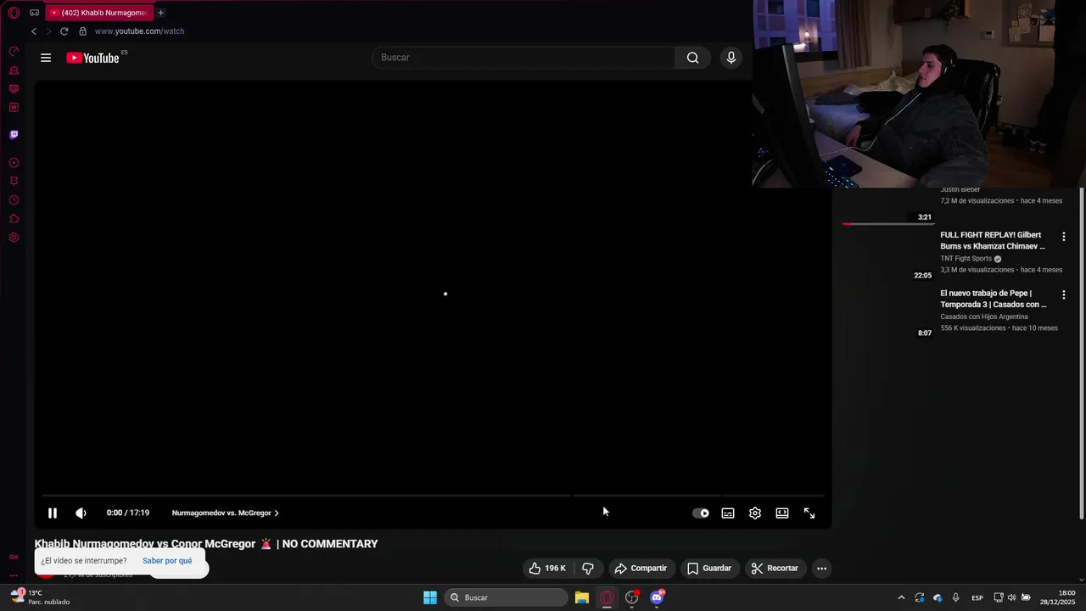
Task: Open Casados con Hijos Argentina channel
Action: (984, 317)
